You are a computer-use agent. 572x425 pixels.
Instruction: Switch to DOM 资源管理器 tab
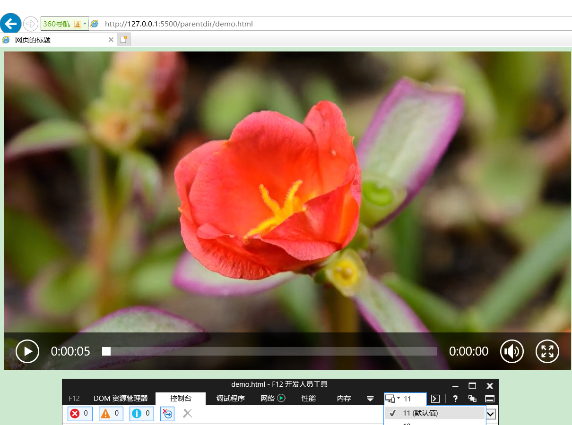click(x=121, y=399)
